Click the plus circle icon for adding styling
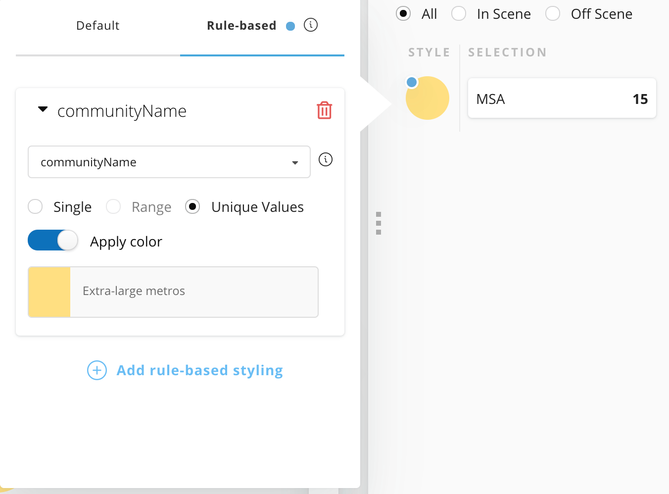 coord(97,370)
